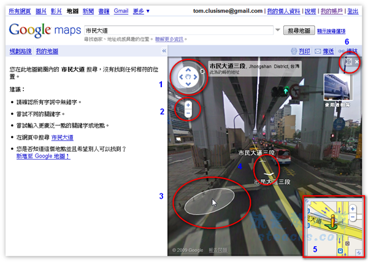
Task: Pan Street View down with the down arrow
Action: pos(188,84)
